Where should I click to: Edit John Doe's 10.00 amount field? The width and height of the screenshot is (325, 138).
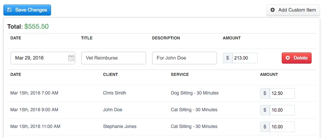(x=282, y=110)
